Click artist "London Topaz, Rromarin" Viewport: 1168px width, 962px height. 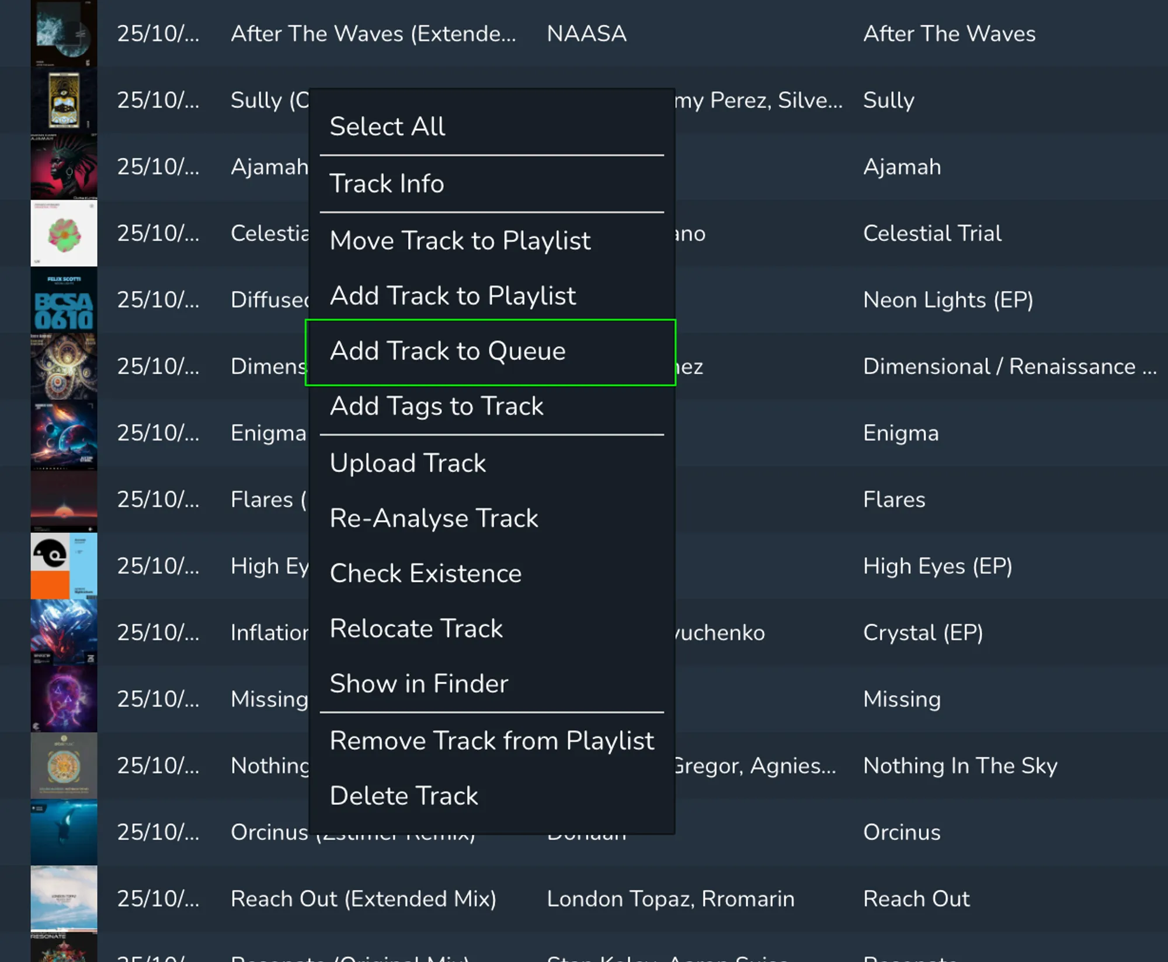[670, 898]
